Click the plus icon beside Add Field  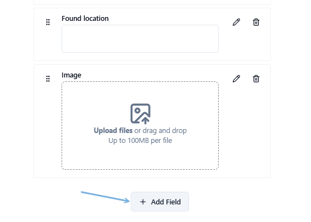coord(143,202)
